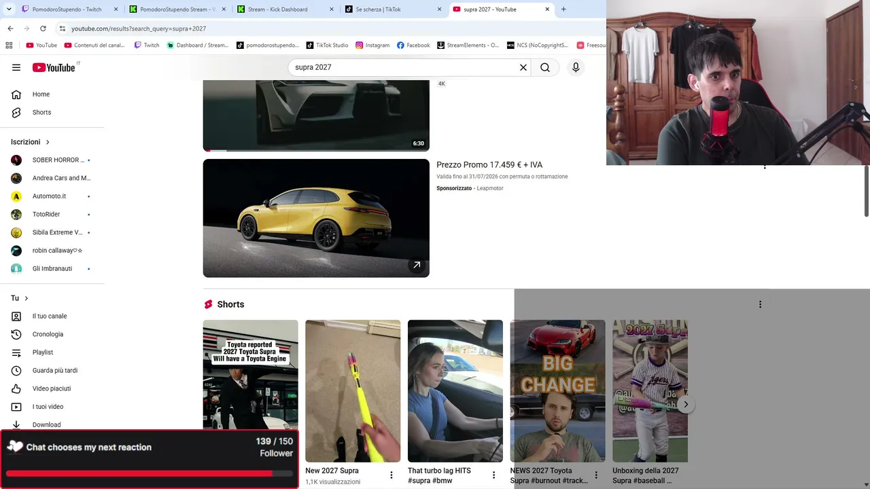Image resolution: width=870 pixels, height=489 pixels.
Task: Click the browser address bar URL
Action: pos(139,29)
